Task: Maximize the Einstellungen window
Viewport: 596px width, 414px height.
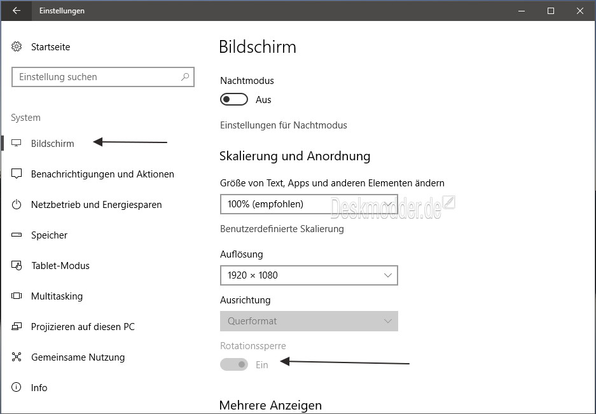Action: point(550,11)
